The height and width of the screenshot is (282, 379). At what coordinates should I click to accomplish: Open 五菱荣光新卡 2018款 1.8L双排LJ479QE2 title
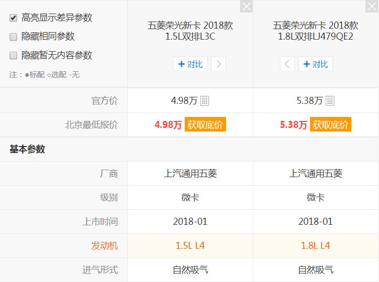click(316, 31)
